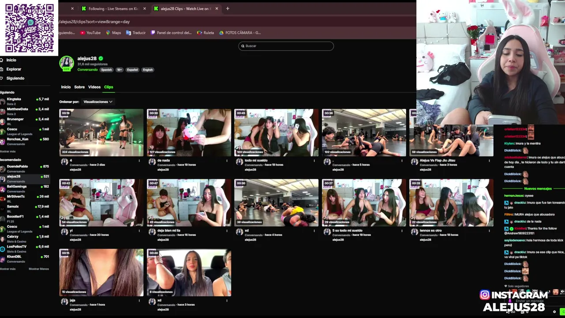Screen dimensions: 565x318
Task: Click alejus28 name under clip 'de nada'
Action: (x=163, y=170)
